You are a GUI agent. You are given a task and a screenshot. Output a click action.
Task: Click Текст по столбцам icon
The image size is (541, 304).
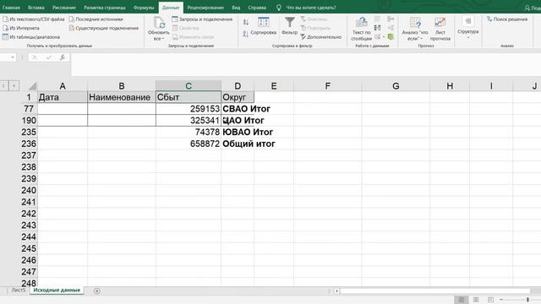362,23
